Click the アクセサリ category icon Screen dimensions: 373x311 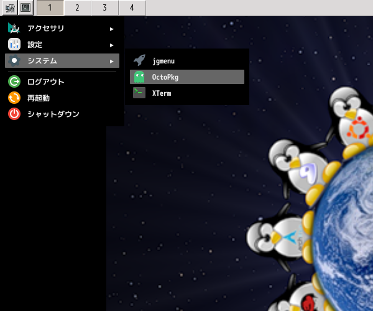[x=14, y=29]
